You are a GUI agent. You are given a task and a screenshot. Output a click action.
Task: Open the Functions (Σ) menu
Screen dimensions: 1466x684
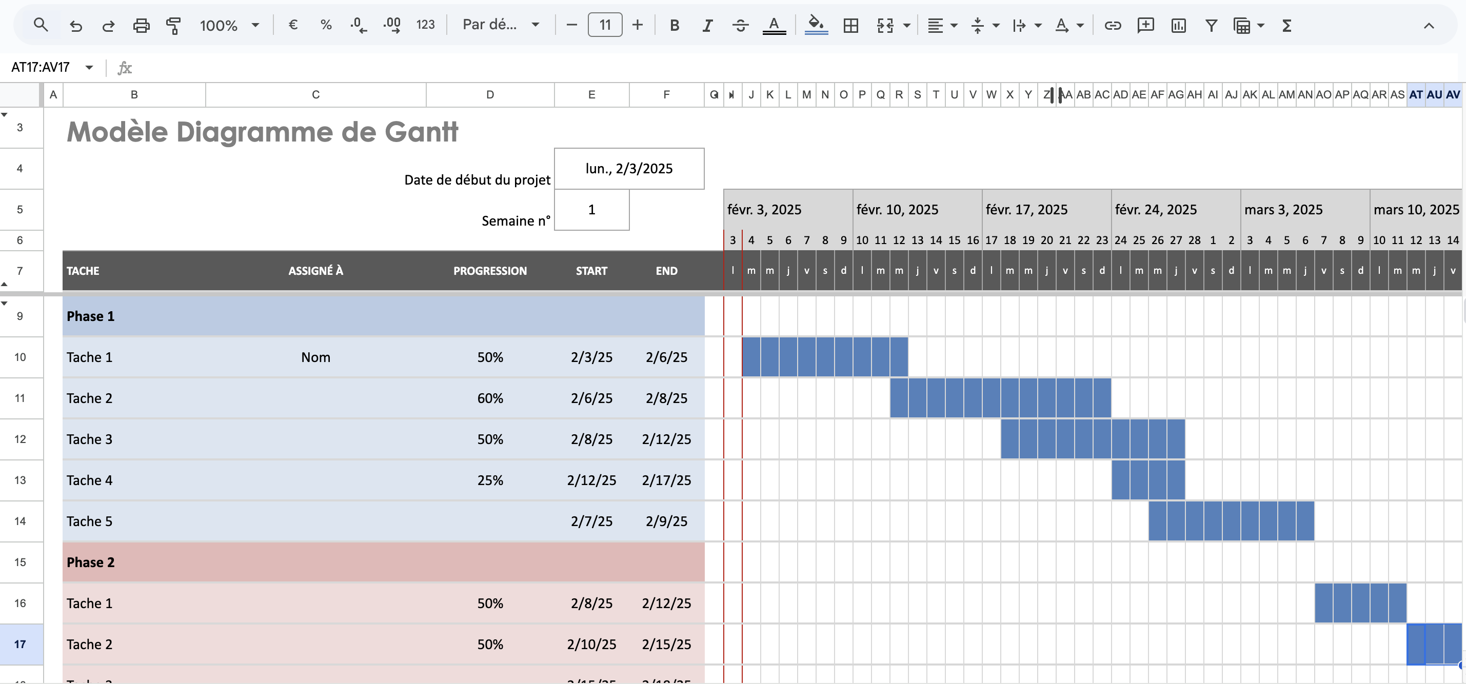click(x=1287, y=25)
